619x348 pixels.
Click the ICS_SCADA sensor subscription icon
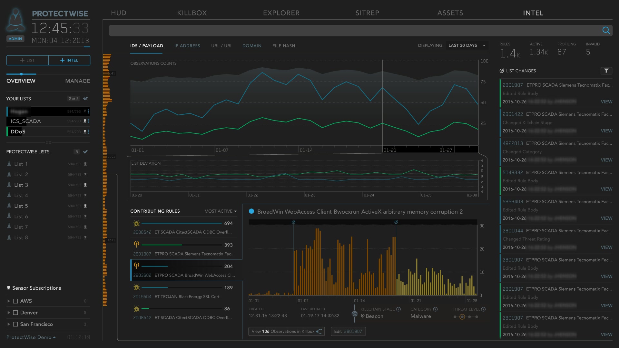(85, 121)
